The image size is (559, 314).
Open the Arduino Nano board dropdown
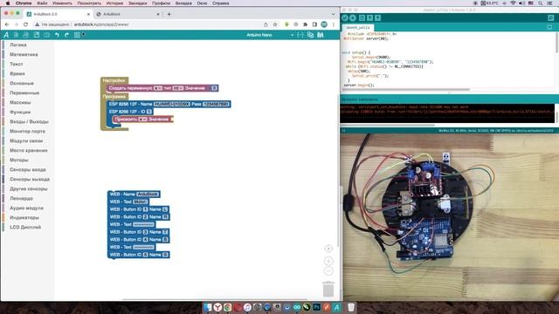coord(270,35)
